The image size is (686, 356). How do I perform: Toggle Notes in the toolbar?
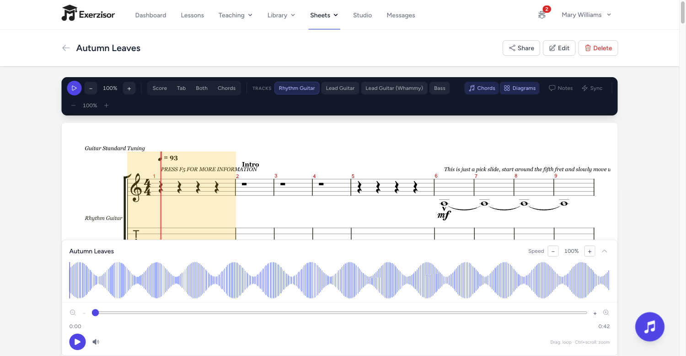click(x=561, y=88)
